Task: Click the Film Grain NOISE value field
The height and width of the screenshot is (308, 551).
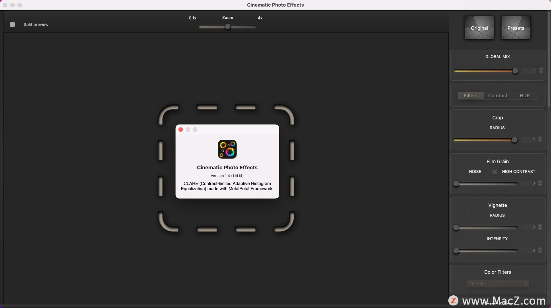Action: (x=529, y=183)
